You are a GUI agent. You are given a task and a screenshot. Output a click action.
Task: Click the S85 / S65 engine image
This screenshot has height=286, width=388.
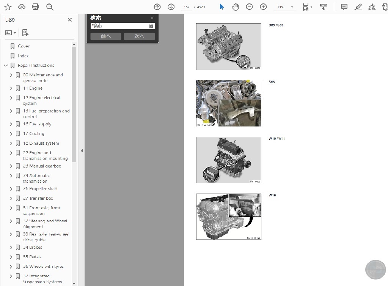coord(229,47)
